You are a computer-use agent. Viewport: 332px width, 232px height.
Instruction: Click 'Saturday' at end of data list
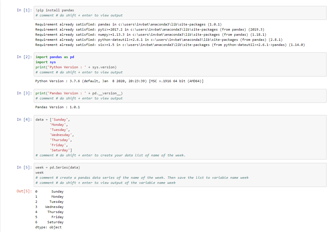click(60, 150)
